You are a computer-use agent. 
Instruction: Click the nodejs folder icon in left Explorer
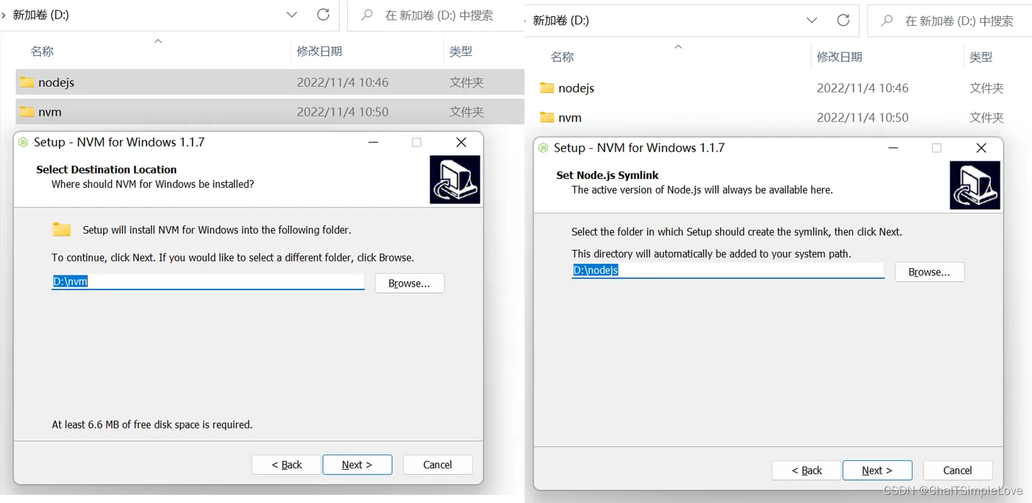pyautogui.click(x=27, y=82)
